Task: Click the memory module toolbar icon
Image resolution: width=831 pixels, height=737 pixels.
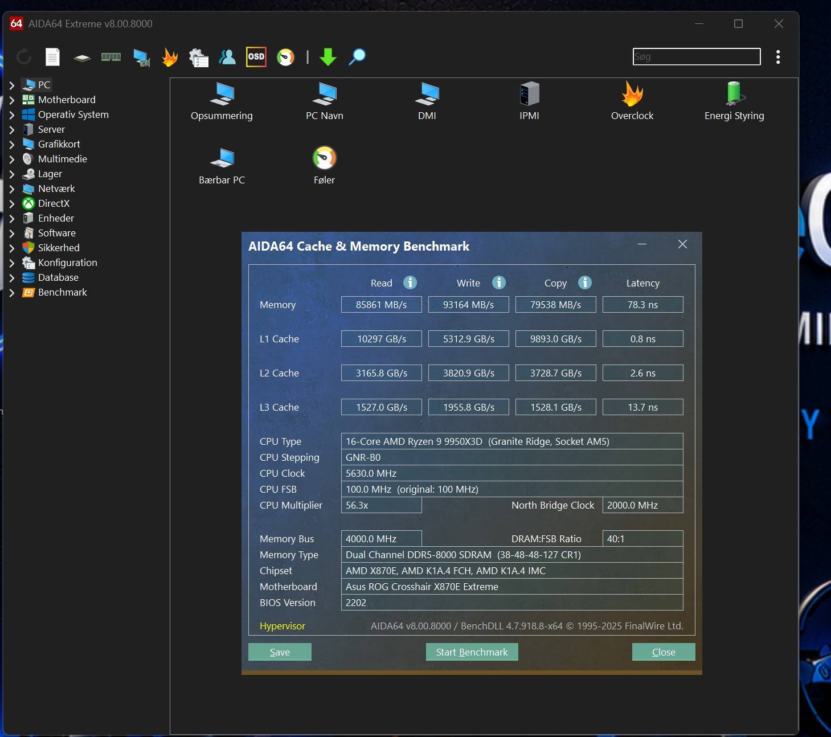Action: 111,56
